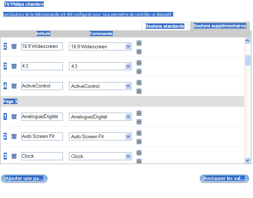Click trash icon beside Auto Screen Fit
The image size is (253, 198).
pyautogui.click(x=14, y=136)
